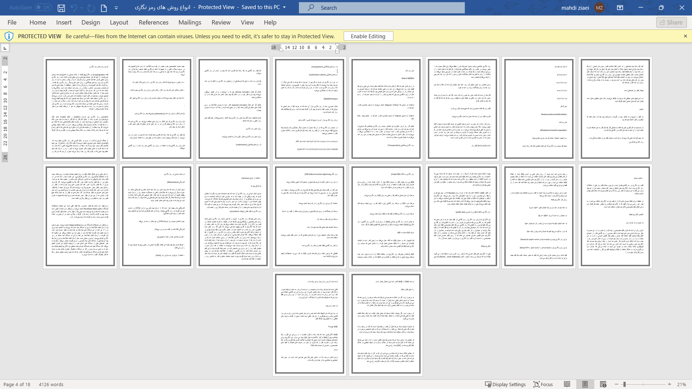Switch to Focus mode
The height and width of the screenshot is (389, 692).
tap(543, 384)
